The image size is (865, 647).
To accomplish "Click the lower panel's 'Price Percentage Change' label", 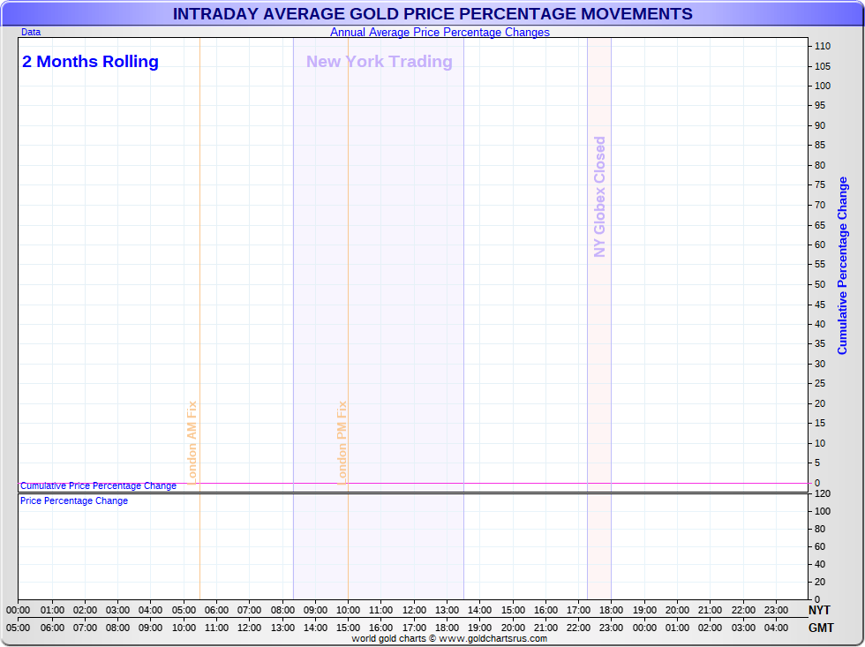I will (x=74, y=500).
